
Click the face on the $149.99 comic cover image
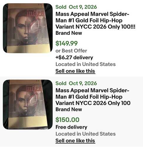click(25, 29)
